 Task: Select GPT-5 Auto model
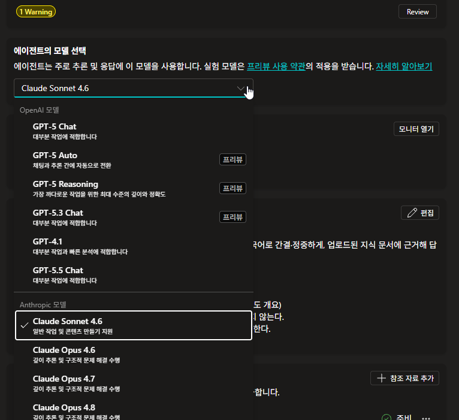(134, 160)
